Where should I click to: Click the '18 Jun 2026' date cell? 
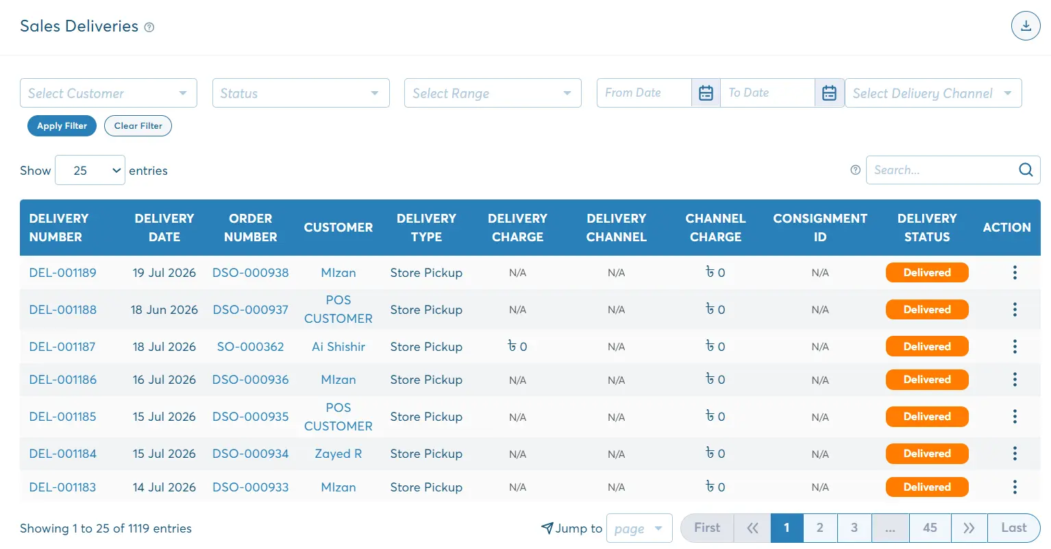[x=164, y=310]
